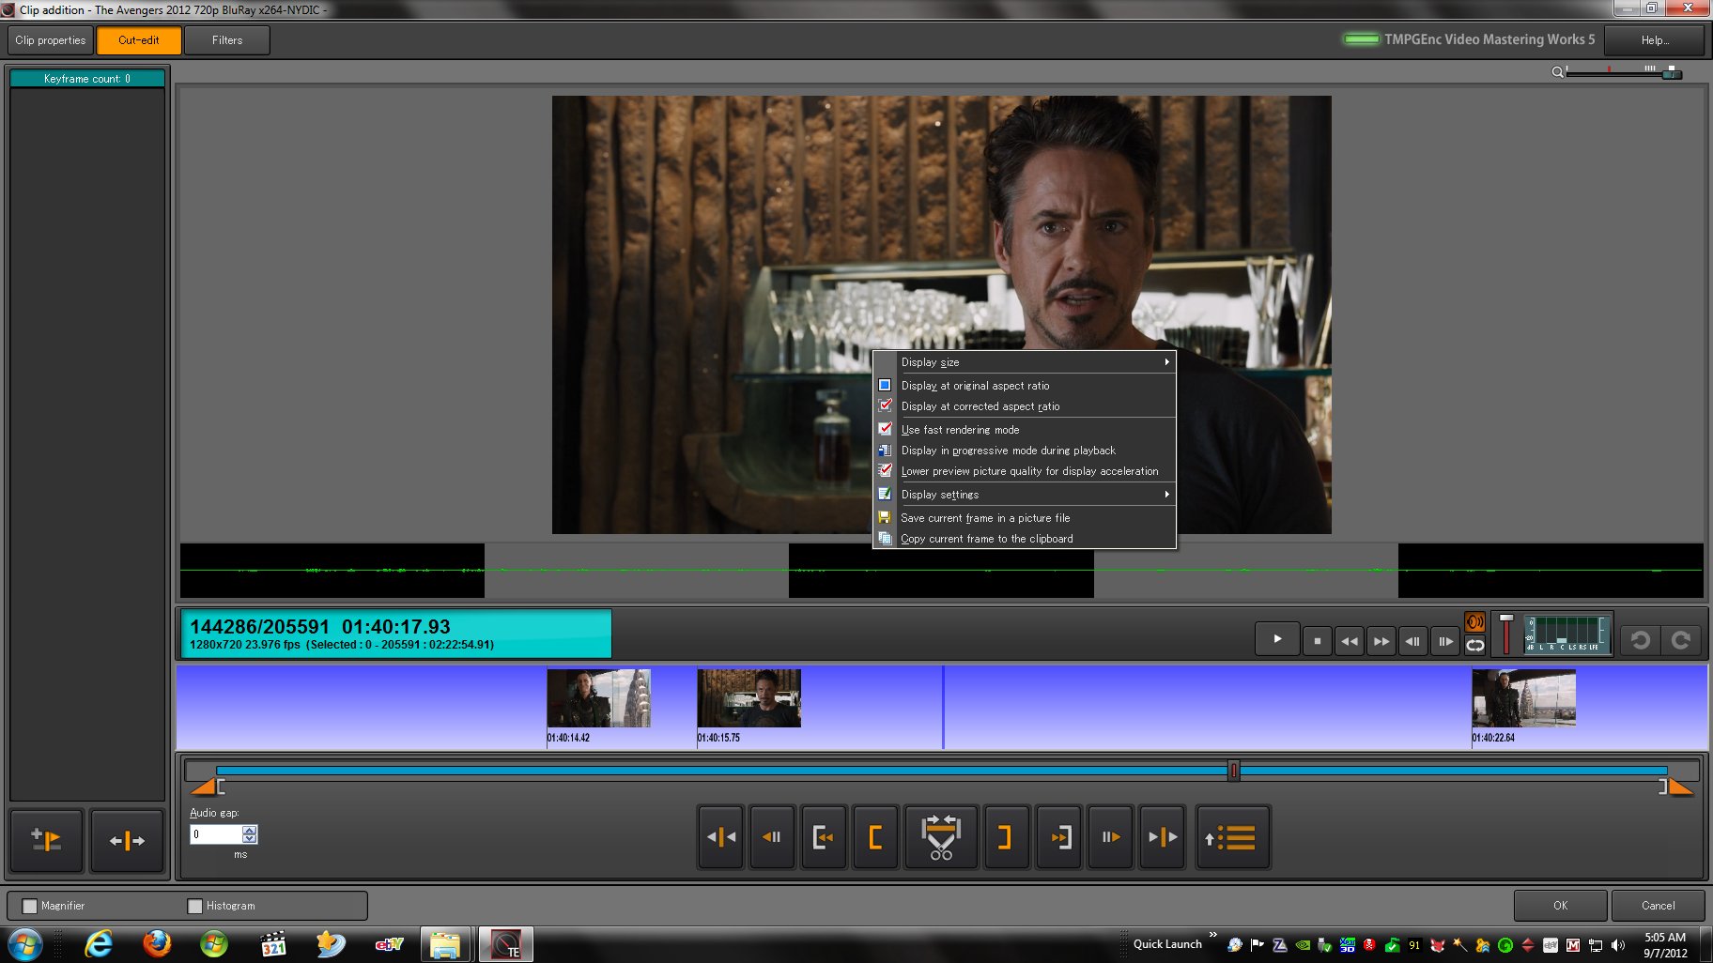This screenshot has width=1713, height=963.
Task: Click the add keyframe icon button
Action: pos(47,839)
